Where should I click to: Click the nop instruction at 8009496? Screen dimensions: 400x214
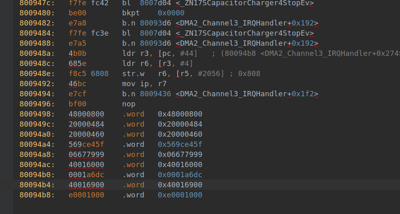pos(129,104)
